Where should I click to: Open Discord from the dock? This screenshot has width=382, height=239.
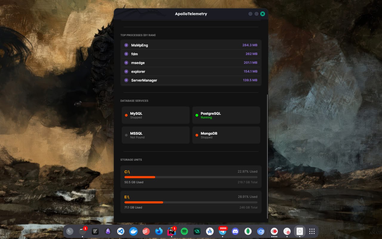point(235,231)
